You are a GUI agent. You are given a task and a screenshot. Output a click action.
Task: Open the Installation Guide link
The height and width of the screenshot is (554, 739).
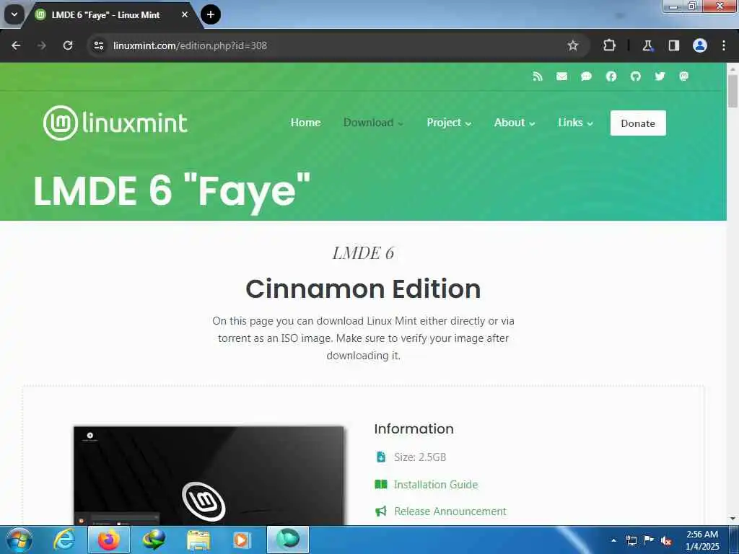tap(435, 484)
